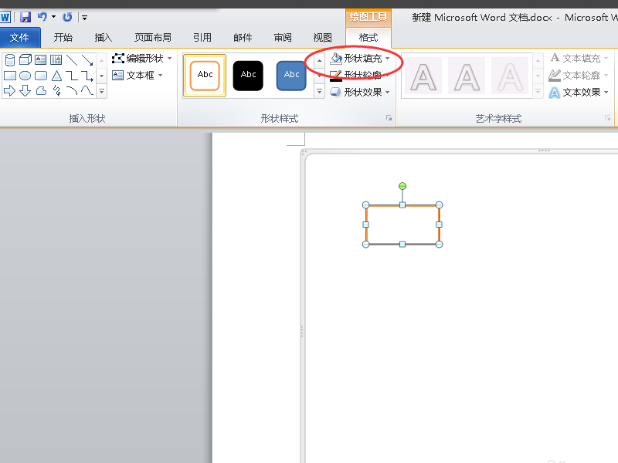Select the triangle shape in shapes gallery
This screenshot has height=463, width=618.
coord(56,75)
